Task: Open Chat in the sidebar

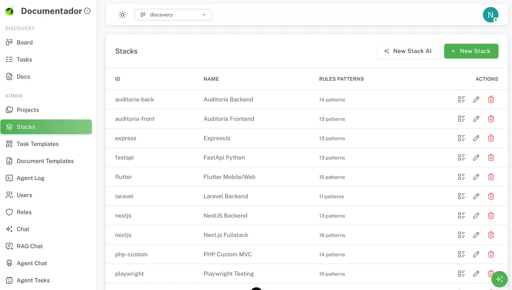Action: (x=46, y=229)
